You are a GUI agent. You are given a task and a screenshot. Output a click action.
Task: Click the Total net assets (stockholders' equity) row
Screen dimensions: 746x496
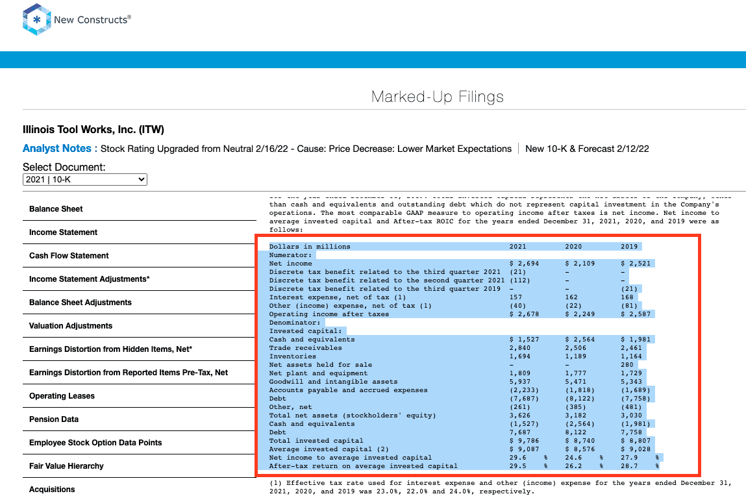point(353,415)
